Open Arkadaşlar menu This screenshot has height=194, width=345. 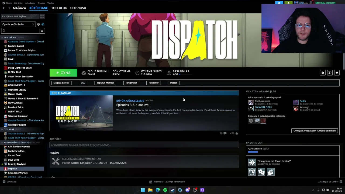point(30,3)
